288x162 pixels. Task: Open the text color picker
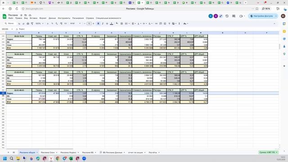(112, 23)
